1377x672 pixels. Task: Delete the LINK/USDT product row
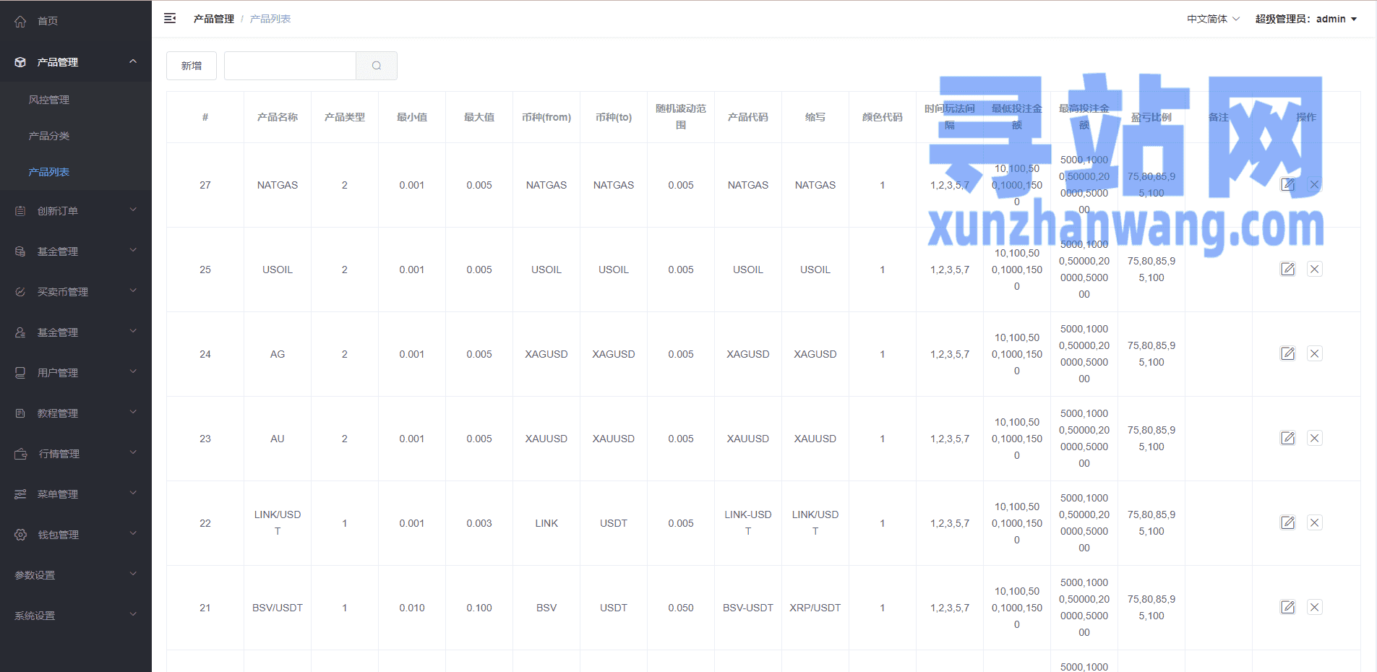tap(1314, 523)
